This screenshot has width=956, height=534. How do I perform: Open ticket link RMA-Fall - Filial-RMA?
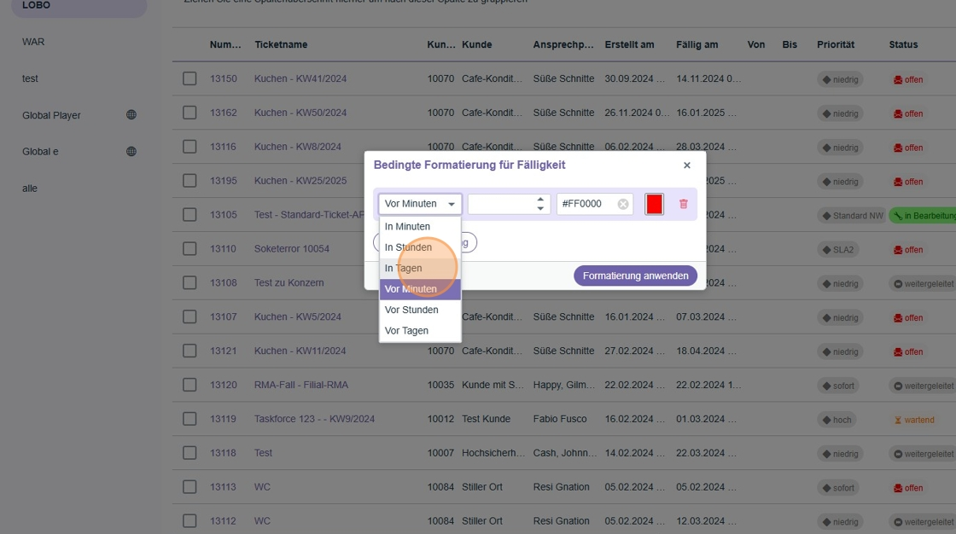[x=301, y=386]
